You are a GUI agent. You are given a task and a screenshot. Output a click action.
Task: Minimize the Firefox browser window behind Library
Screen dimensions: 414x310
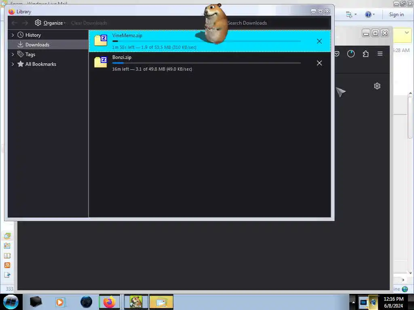click(x=366, y=33)
